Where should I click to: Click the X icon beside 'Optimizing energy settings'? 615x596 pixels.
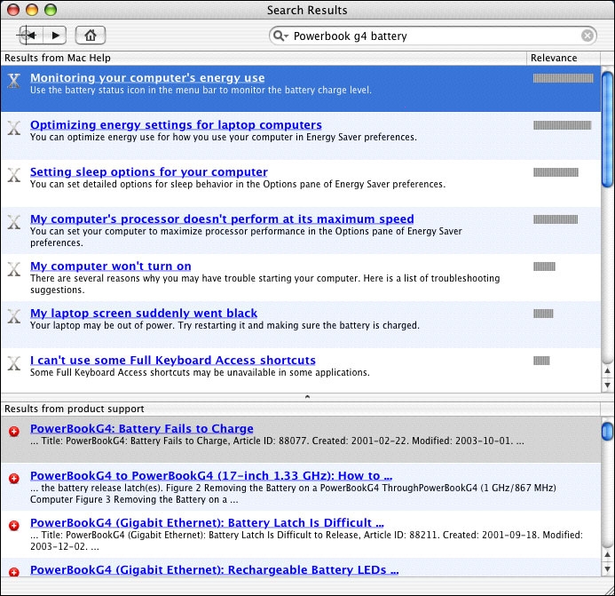14,128
